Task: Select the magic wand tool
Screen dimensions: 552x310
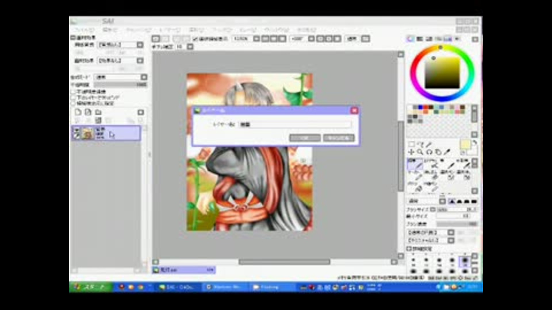Action: tap(429, 144)
